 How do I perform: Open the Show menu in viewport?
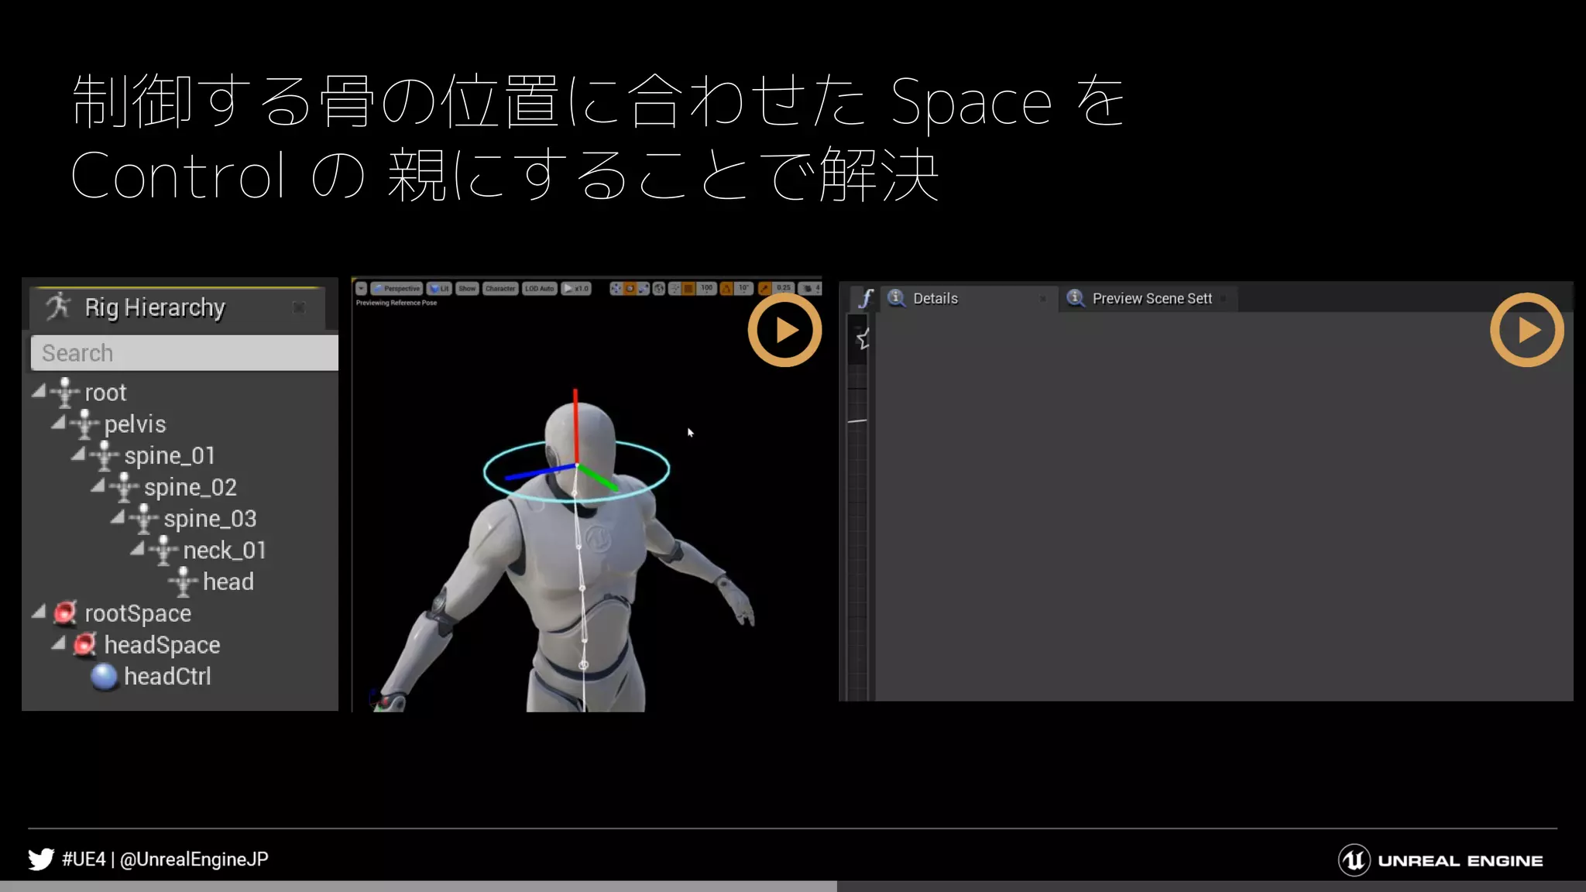(467, 288)
